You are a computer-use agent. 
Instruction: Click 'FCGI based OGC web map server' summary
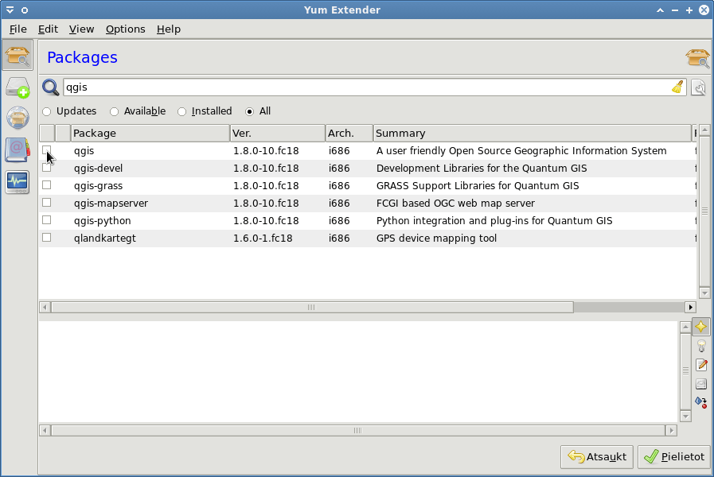point(455,204)
